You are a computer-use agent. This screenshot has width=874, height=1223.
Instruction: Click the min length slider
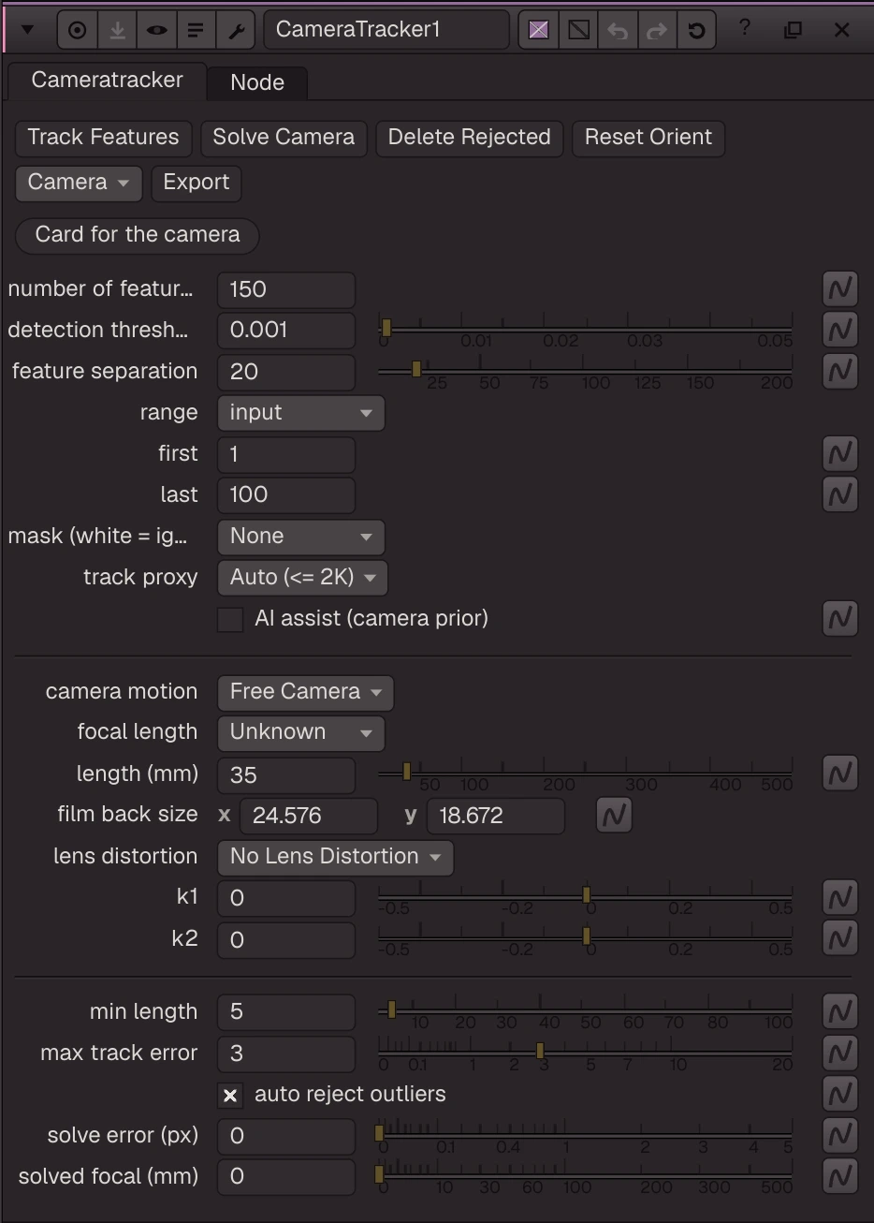pyautogui.click(x=586, y=1011)
